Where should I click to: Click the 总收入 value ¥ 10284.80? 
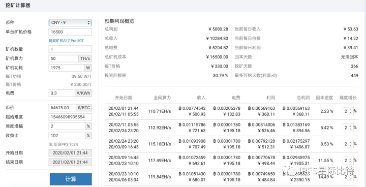click(x=217, y=38)
